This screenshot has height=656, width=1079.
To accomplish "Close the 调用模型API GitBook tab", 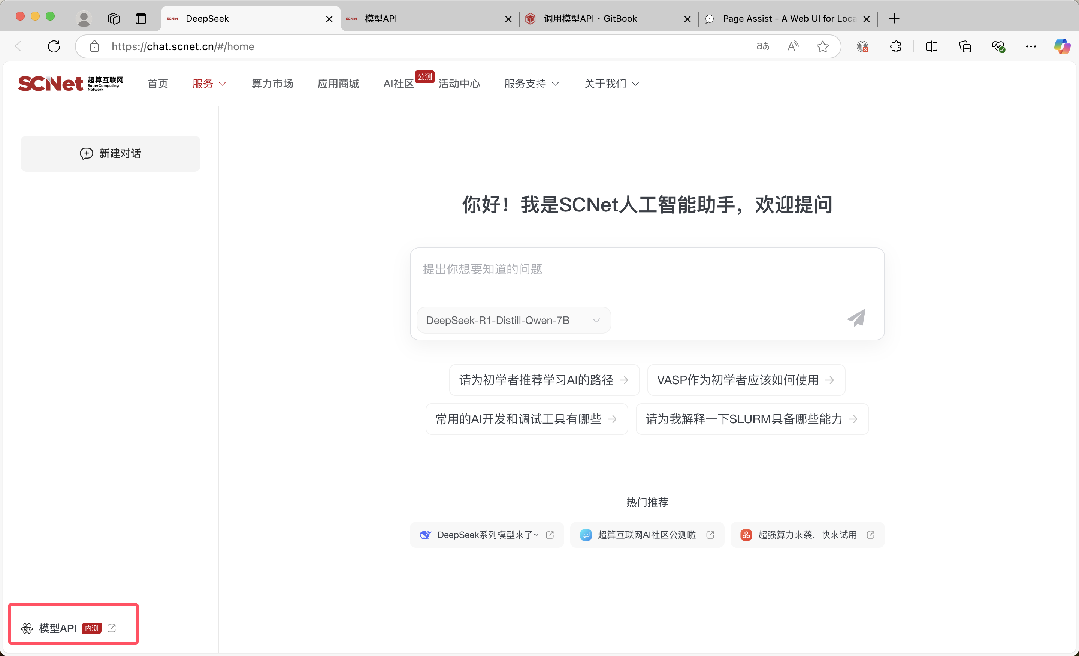I will click(x=687, y=19).
